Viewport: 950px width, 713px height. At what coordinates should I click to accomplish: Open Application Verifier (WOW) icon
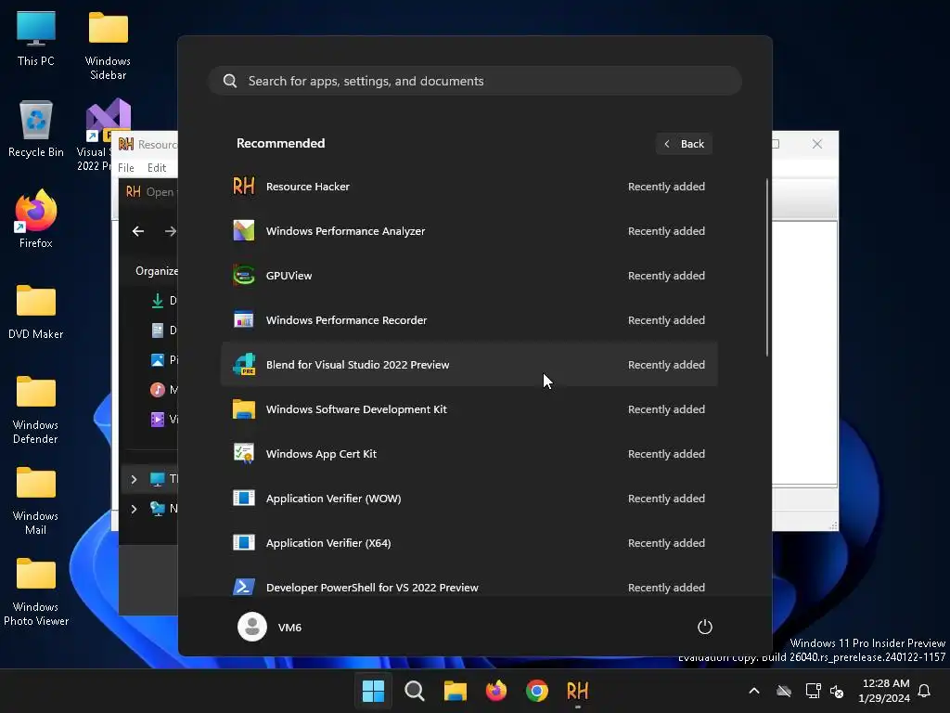[x=244, y=499]
